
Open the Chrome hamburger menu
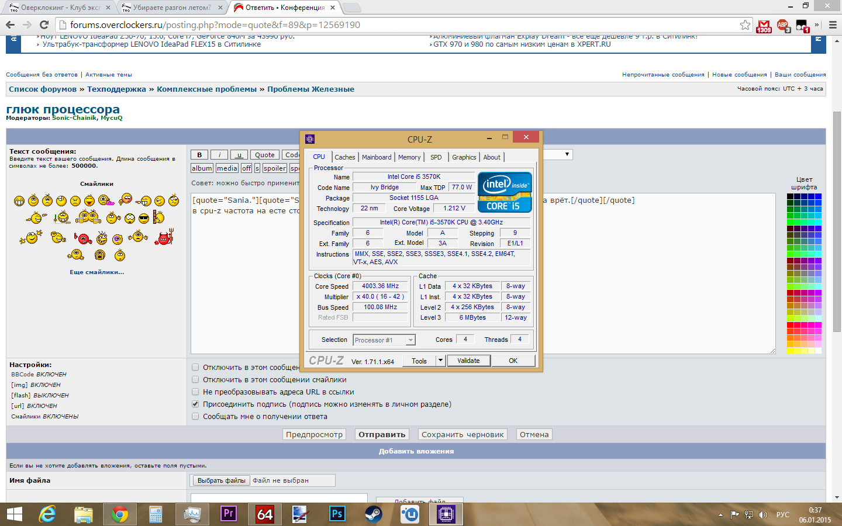click(x=833, y=25)
